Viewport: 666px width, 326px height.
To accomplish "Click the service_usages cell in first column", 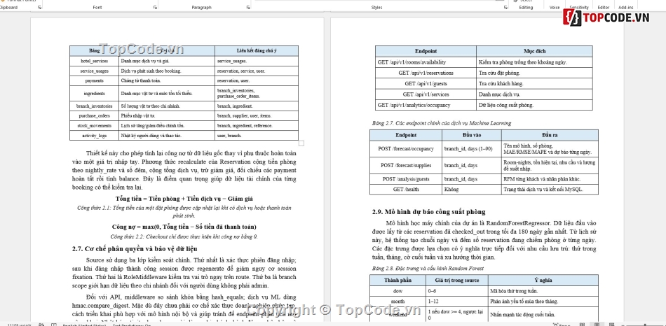I will pos(95,71).
